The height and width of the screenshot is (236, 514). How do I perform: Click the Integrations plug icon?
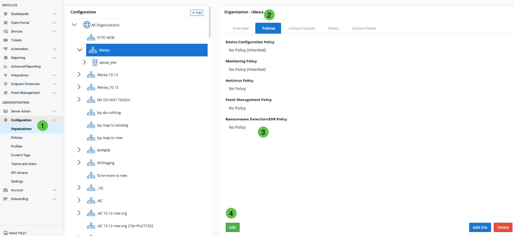[5, 75]
